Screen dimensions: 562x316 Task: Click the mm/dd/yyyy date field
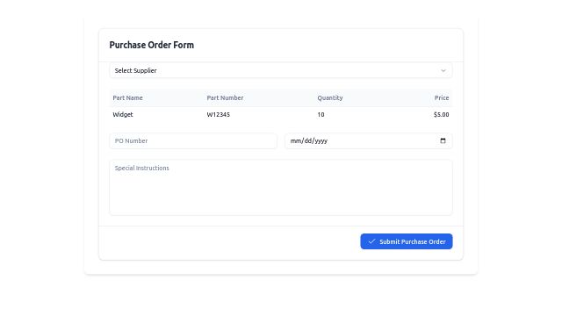point(369,140)
